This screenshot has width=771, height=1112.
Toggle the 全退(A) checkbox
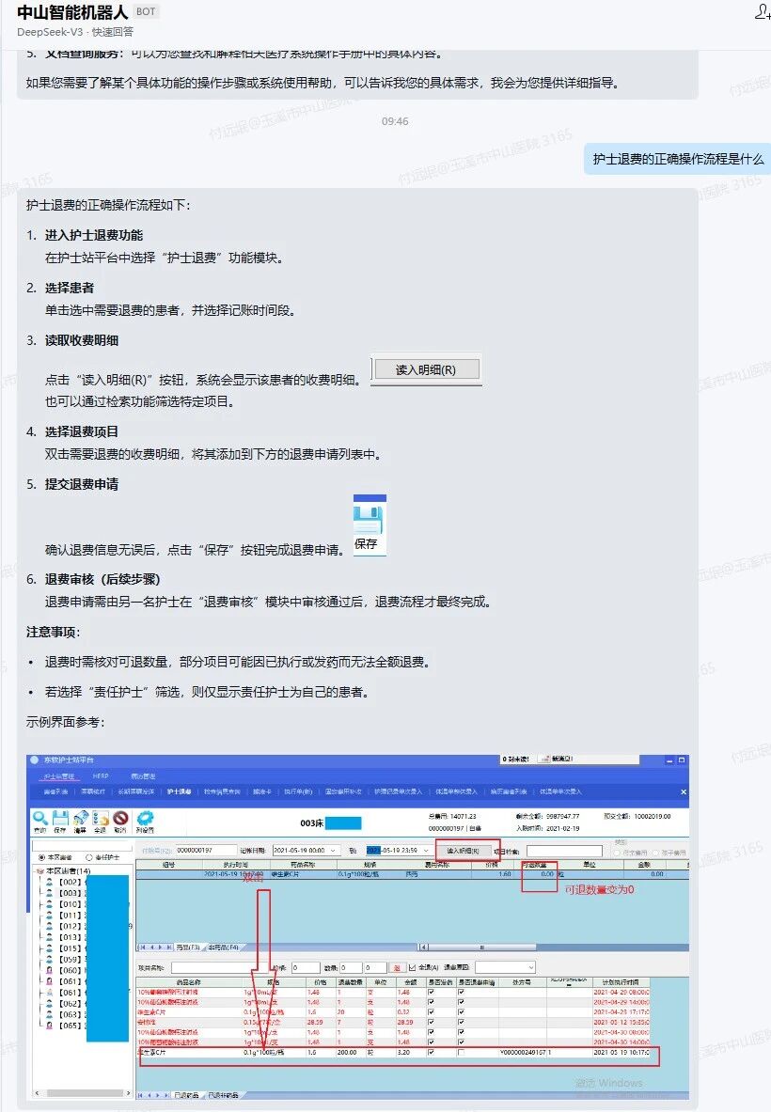[412, 966]
